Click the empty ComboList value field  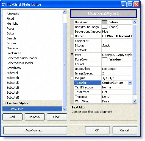tap(117, 41)
